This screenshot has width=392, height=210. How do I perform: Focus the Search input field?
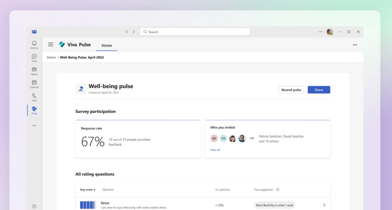pyautogui.click(x=195, y=32)
